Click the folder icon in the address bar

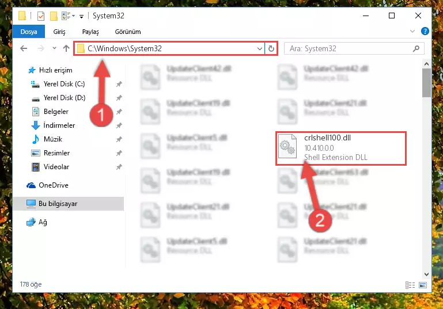tap(81, 48)
